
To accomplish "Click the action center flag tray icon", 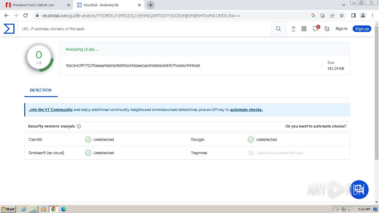I will click(x=351, y=209).
